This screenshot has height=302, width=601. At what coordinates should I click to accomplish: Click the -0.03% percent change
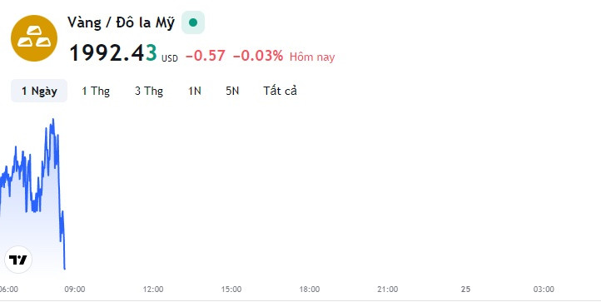[x=258, y=56]
